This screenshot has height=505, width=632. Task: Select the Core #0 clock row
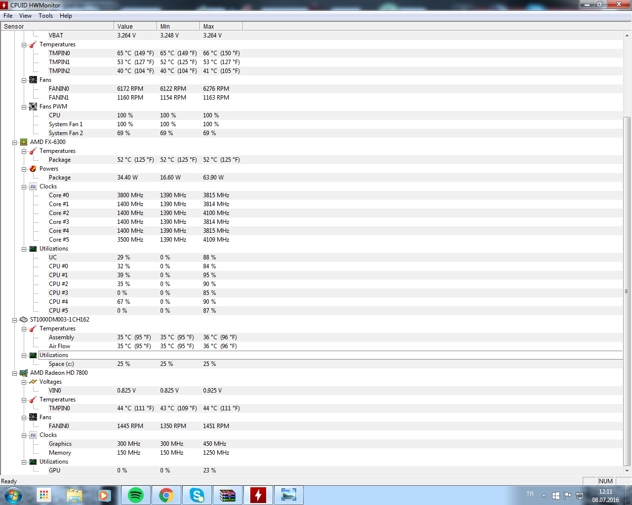pos(59,195)
